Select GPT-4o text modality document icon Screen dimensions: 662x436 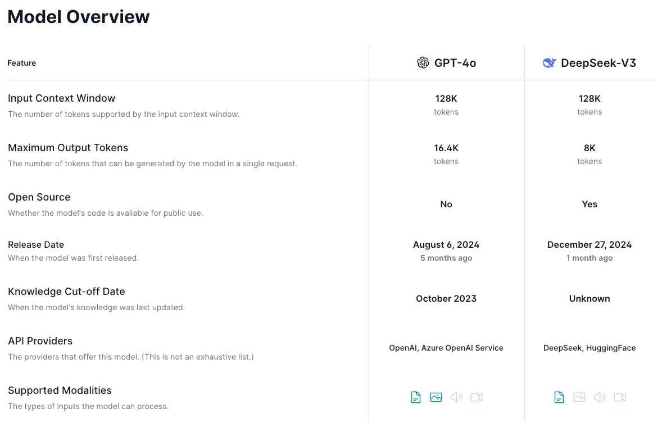[416, 397]
